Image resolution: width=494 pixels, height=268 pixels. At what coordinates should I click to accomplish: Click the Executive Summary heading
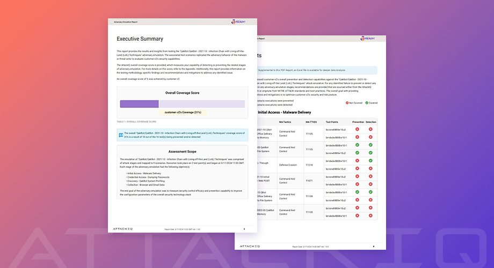[140, 39]
